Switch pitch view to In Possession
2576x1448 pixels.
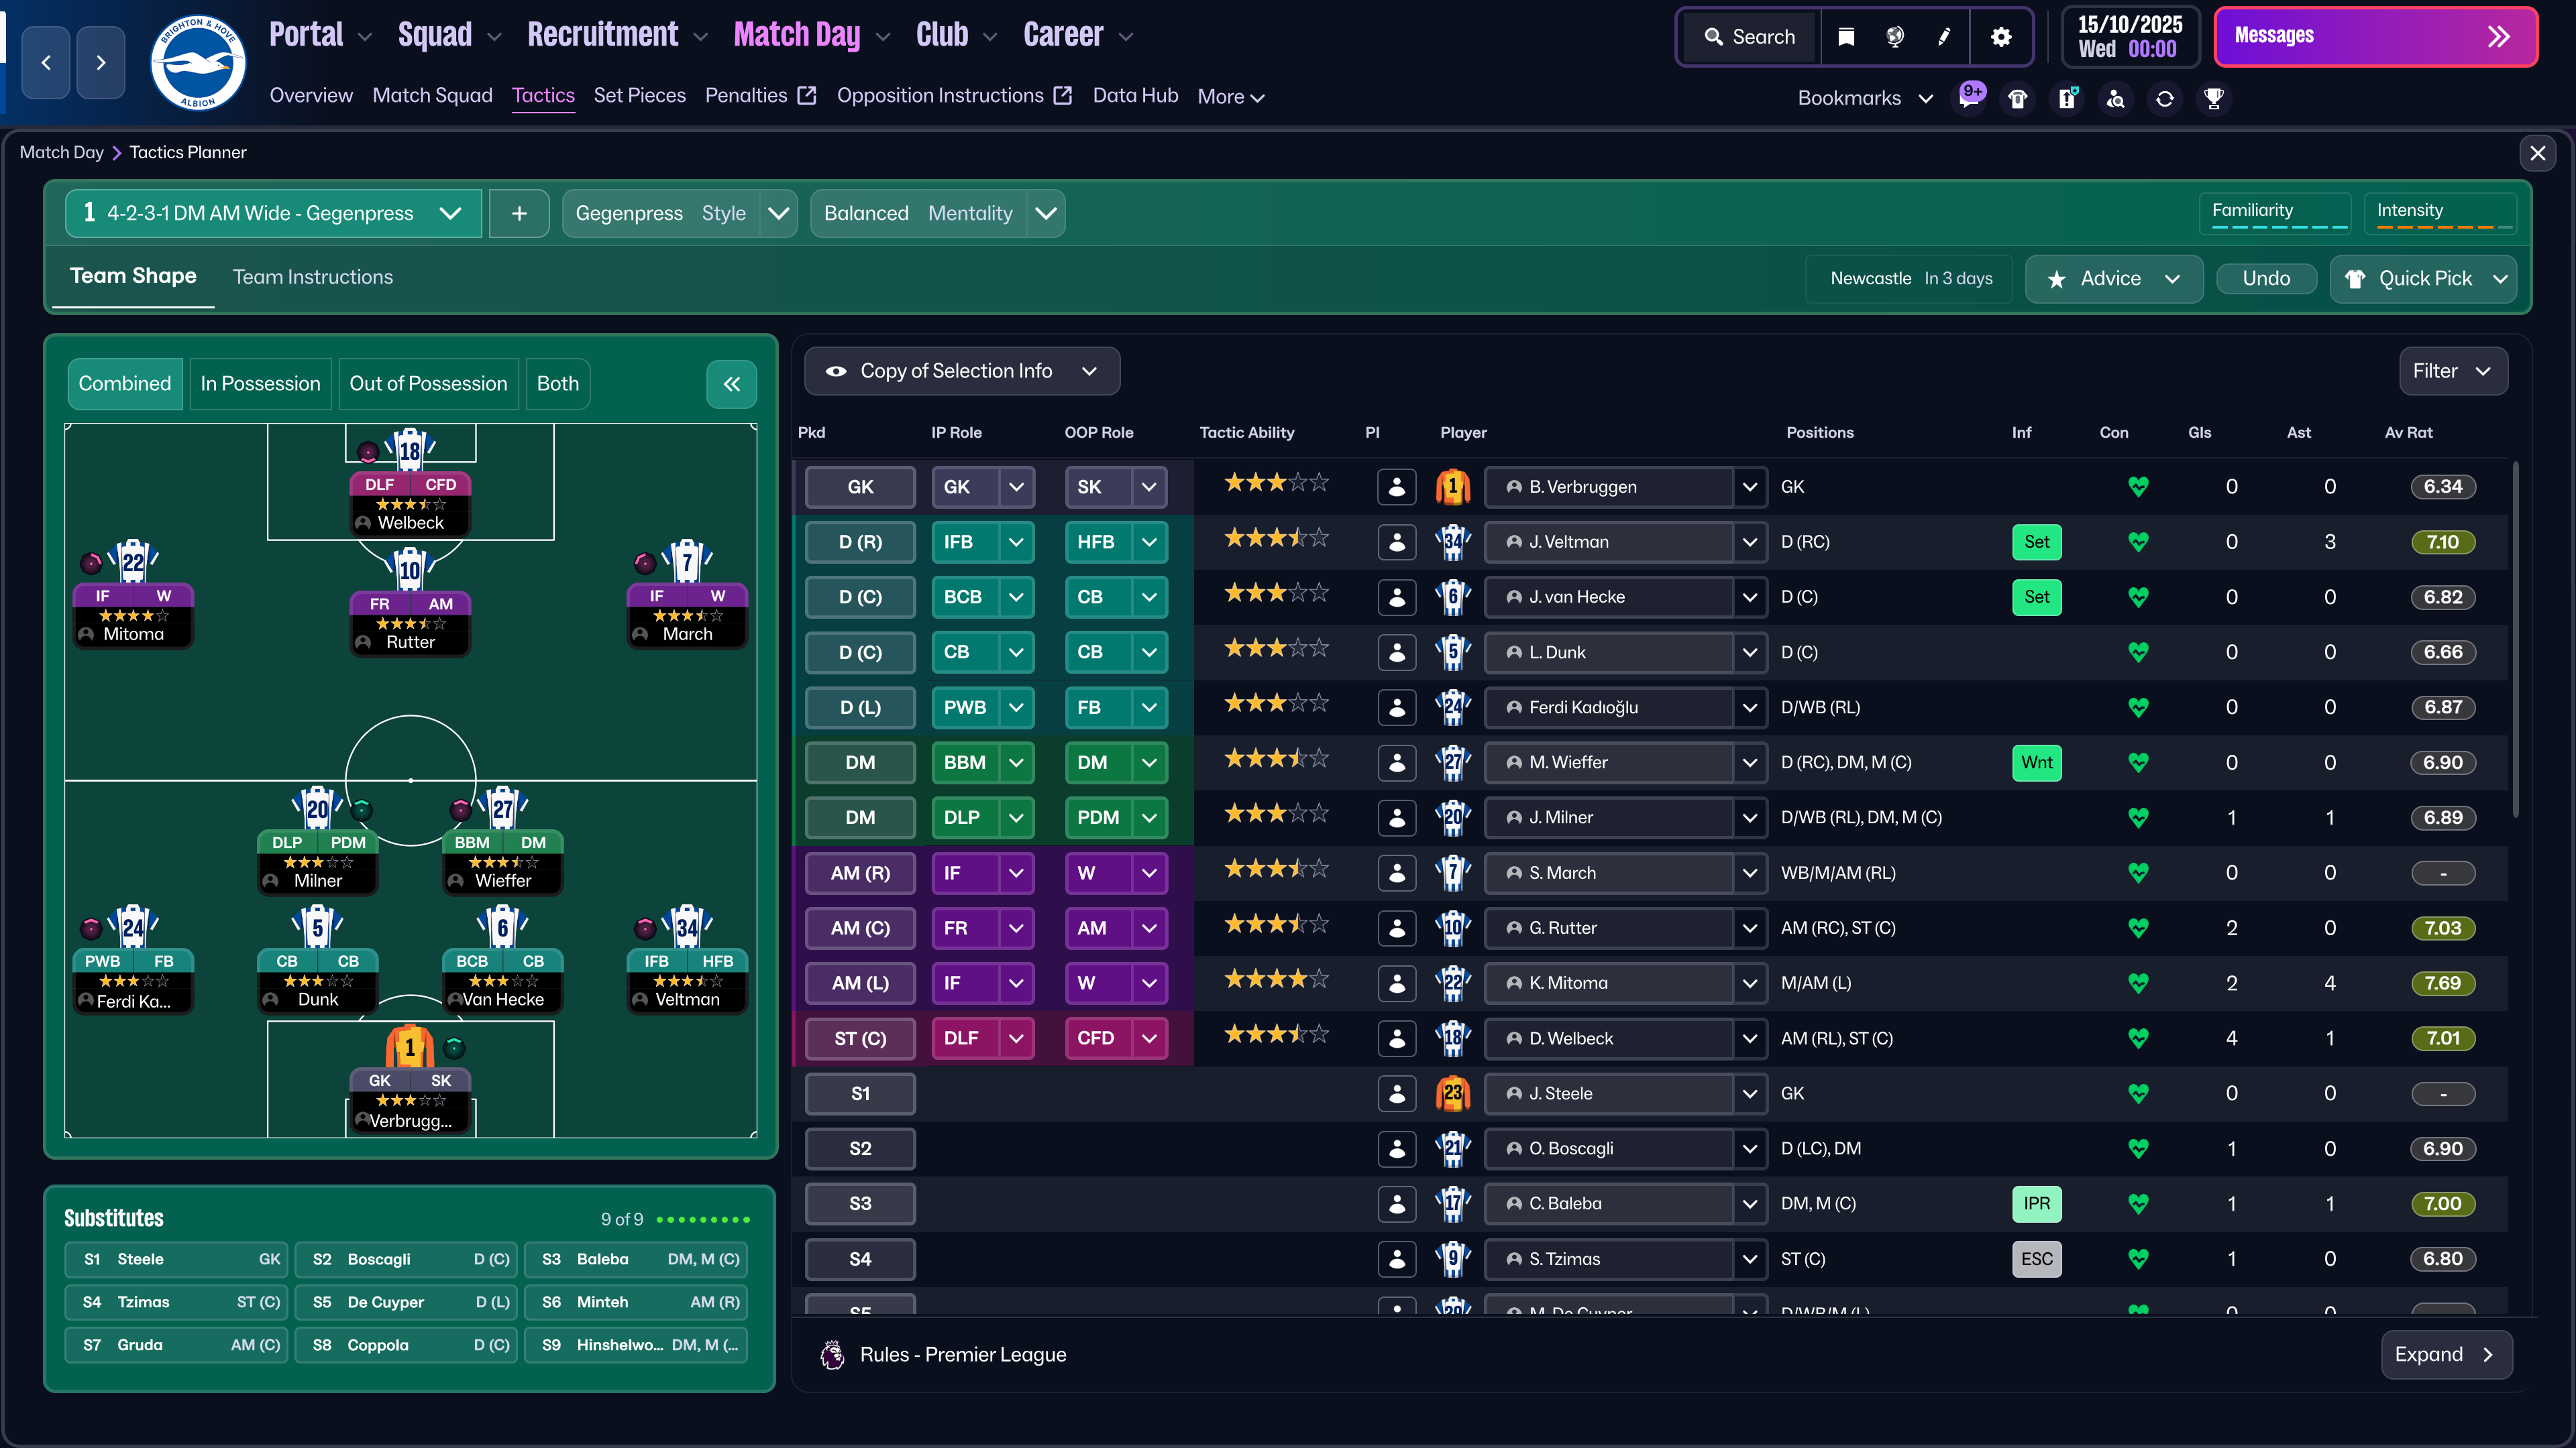tap(260, 383)
